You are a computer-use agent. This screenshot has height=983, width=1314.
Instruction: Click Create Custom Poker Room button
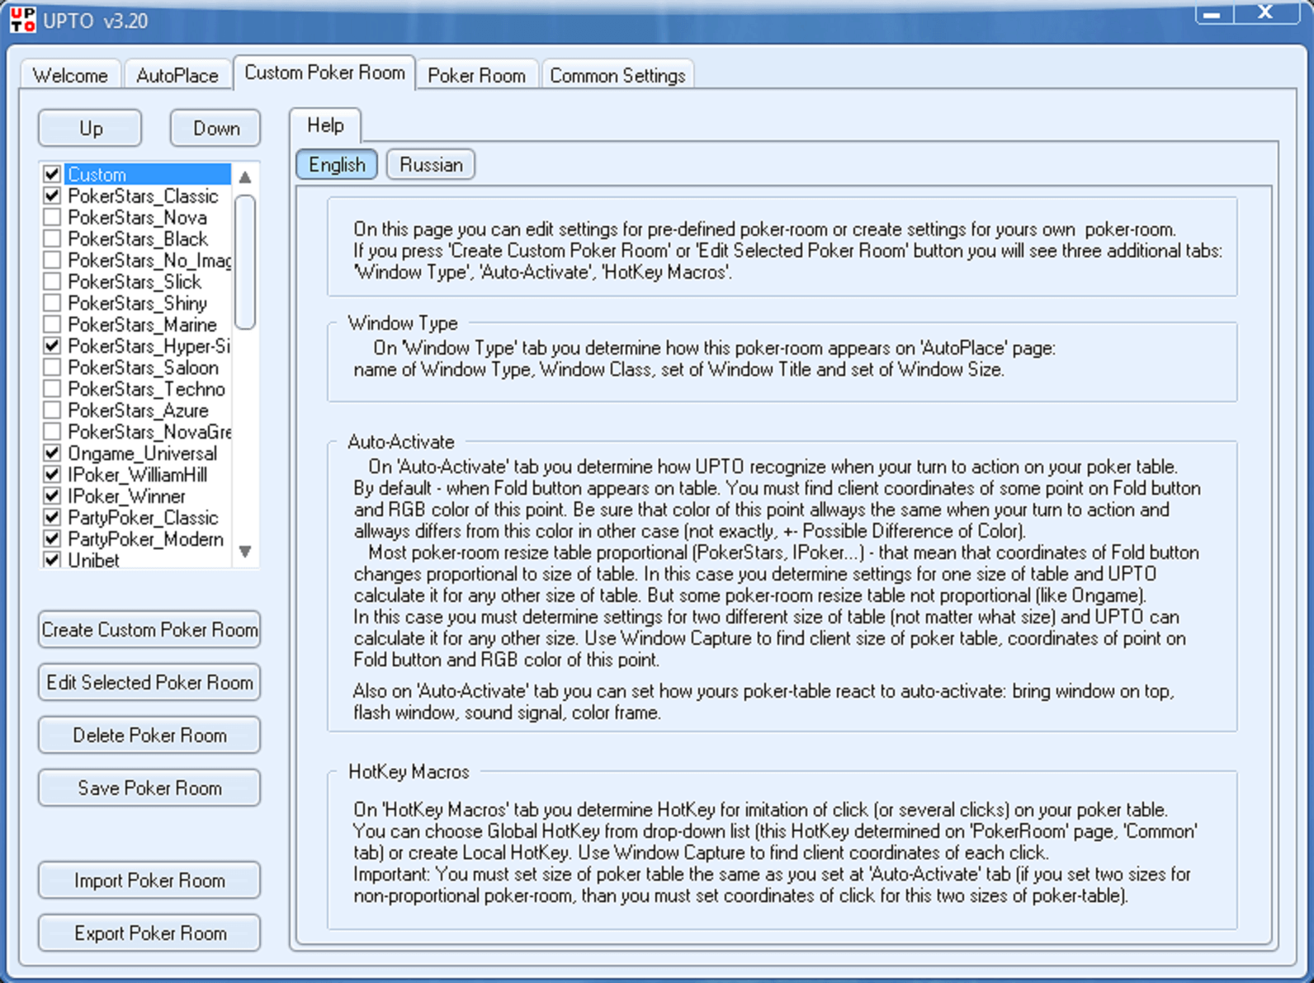(149, 630)
